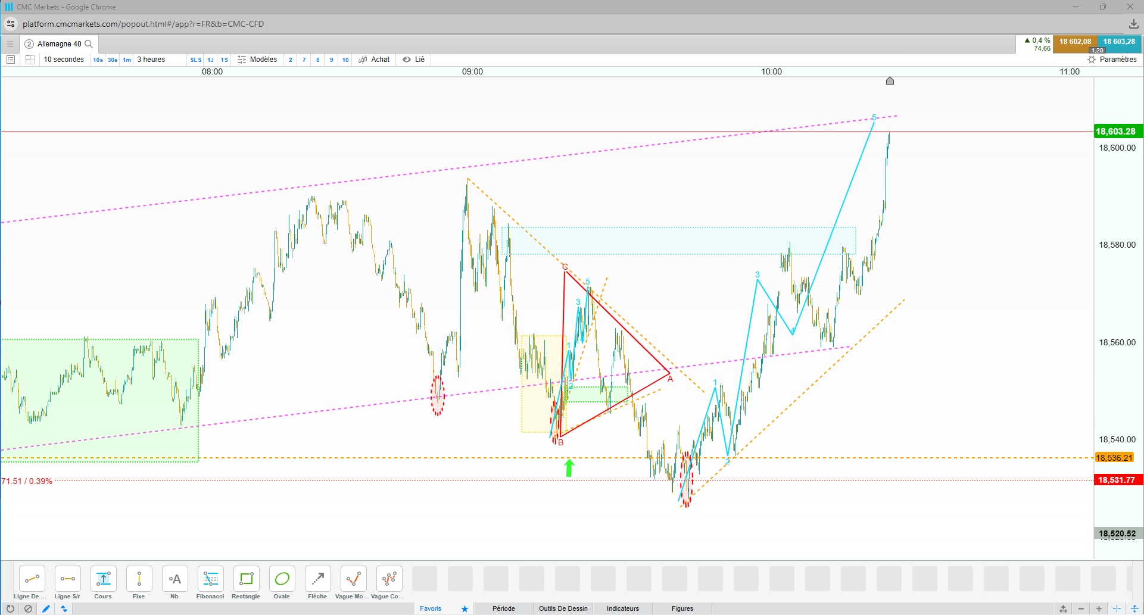Image resolution: width=1144 pixels, height=615 pixels.
Task: Zoom in with the plus icon
Action: pos(1099,608)
